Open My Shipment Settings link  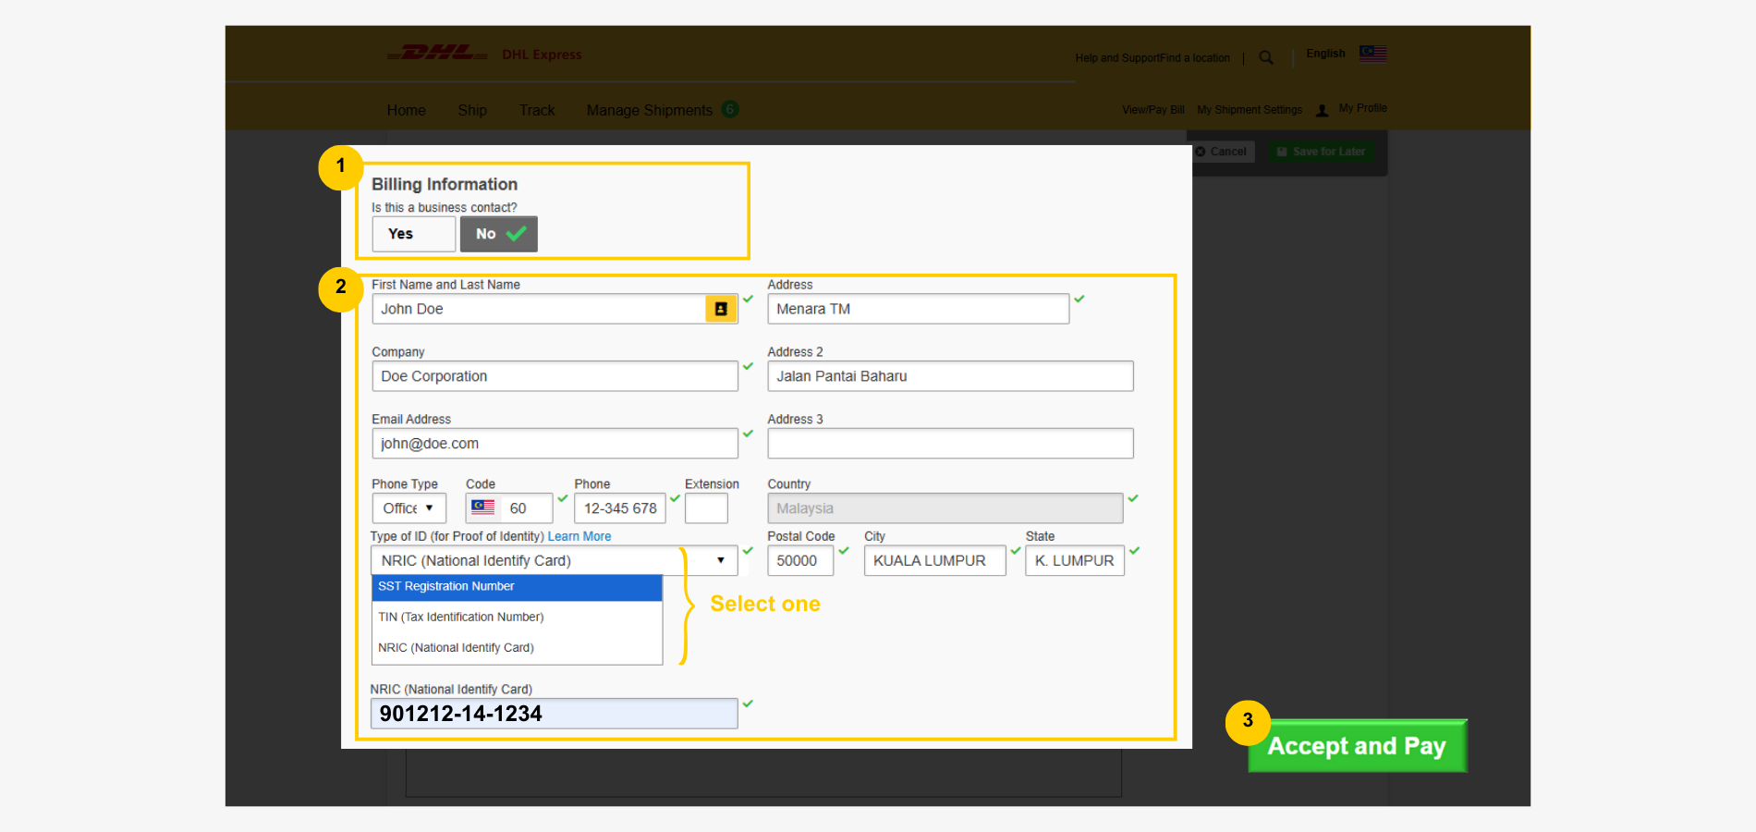[1250, 110]
